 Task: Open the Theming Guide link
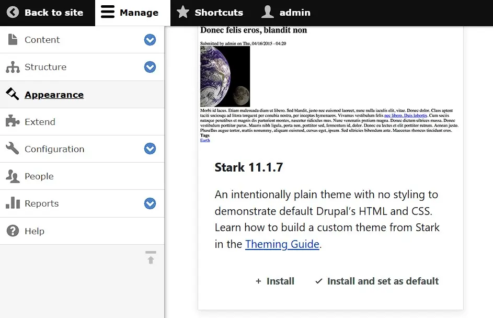click(282, 244)
